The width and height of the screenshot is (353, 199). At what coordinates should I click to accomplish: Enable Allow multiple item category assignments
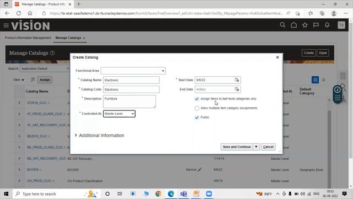197,108
